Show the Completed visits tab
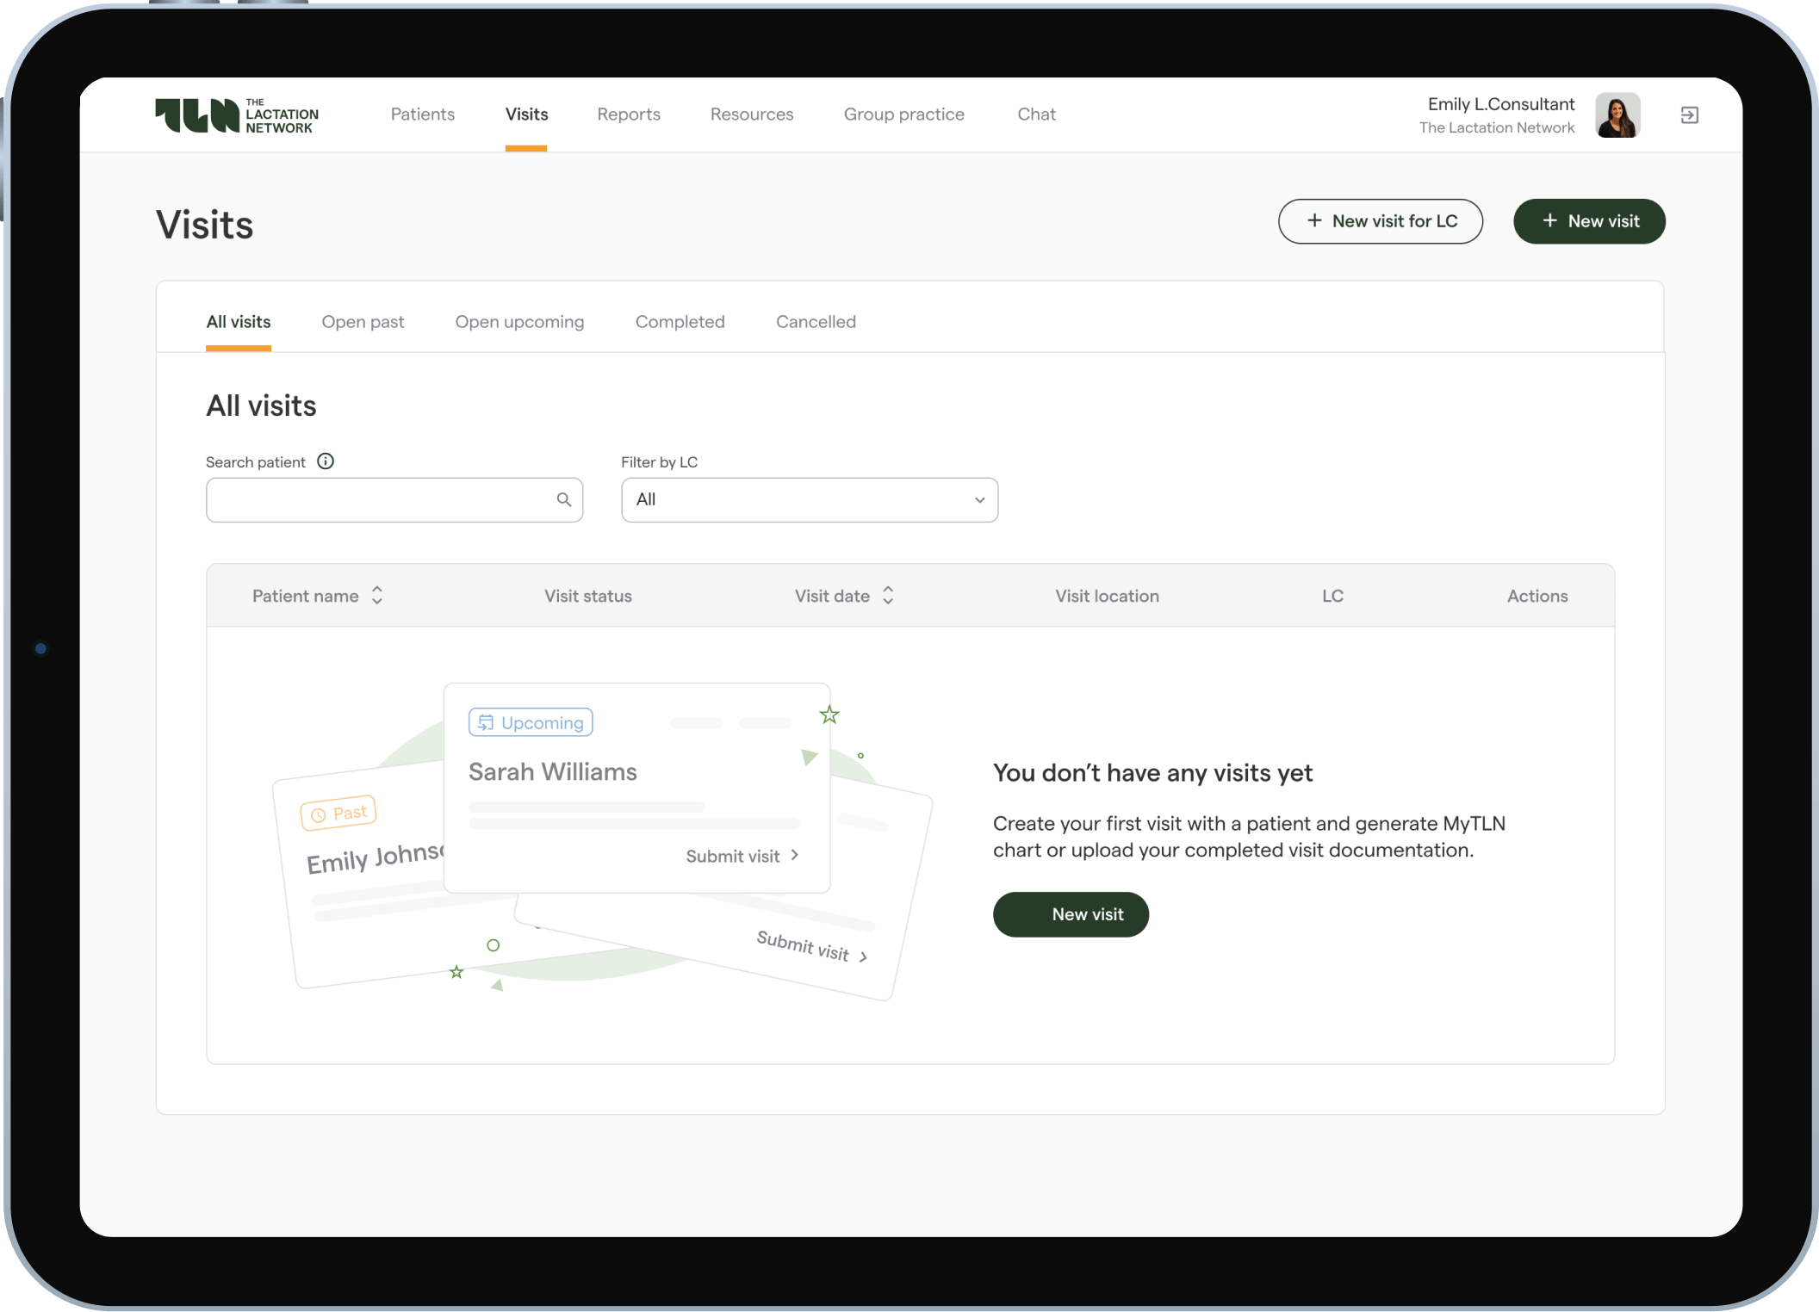This screenshot has width=1819, height=1312. click(x=680, y=322)
